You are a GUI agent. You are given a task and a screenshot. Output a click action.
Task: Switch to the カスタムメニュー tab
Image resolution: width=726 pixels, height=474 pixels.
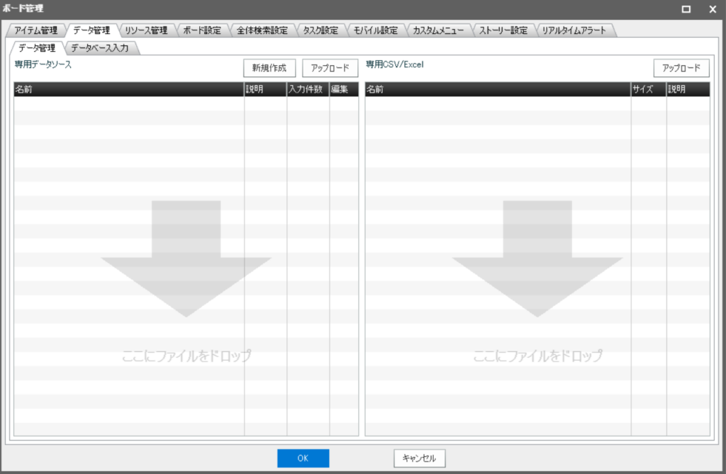tap(438, 30)
